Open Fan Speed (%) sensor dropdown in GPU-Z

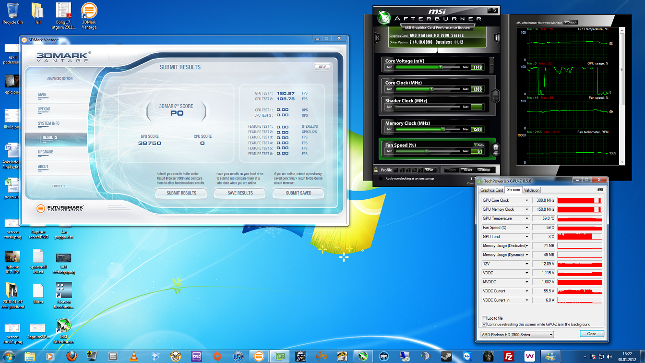pyautogui.click(x=527, y=228)
